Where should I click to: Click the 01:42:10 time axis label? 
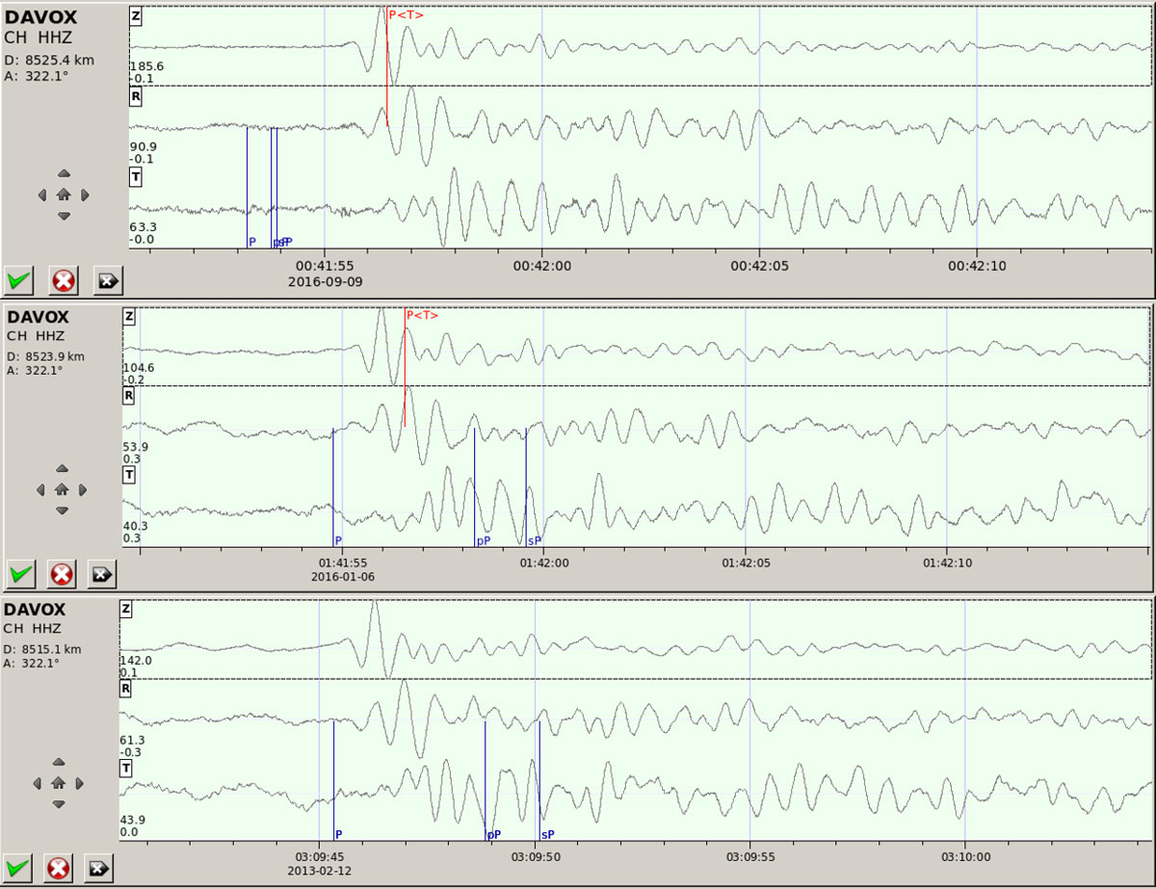947,562
